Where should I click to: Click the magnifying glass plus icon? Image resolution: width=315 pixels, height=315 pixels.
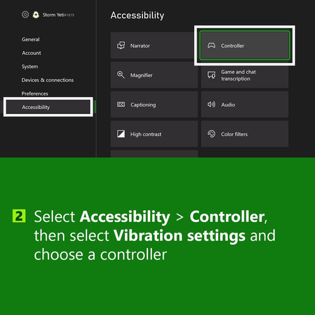pos(121,75)
